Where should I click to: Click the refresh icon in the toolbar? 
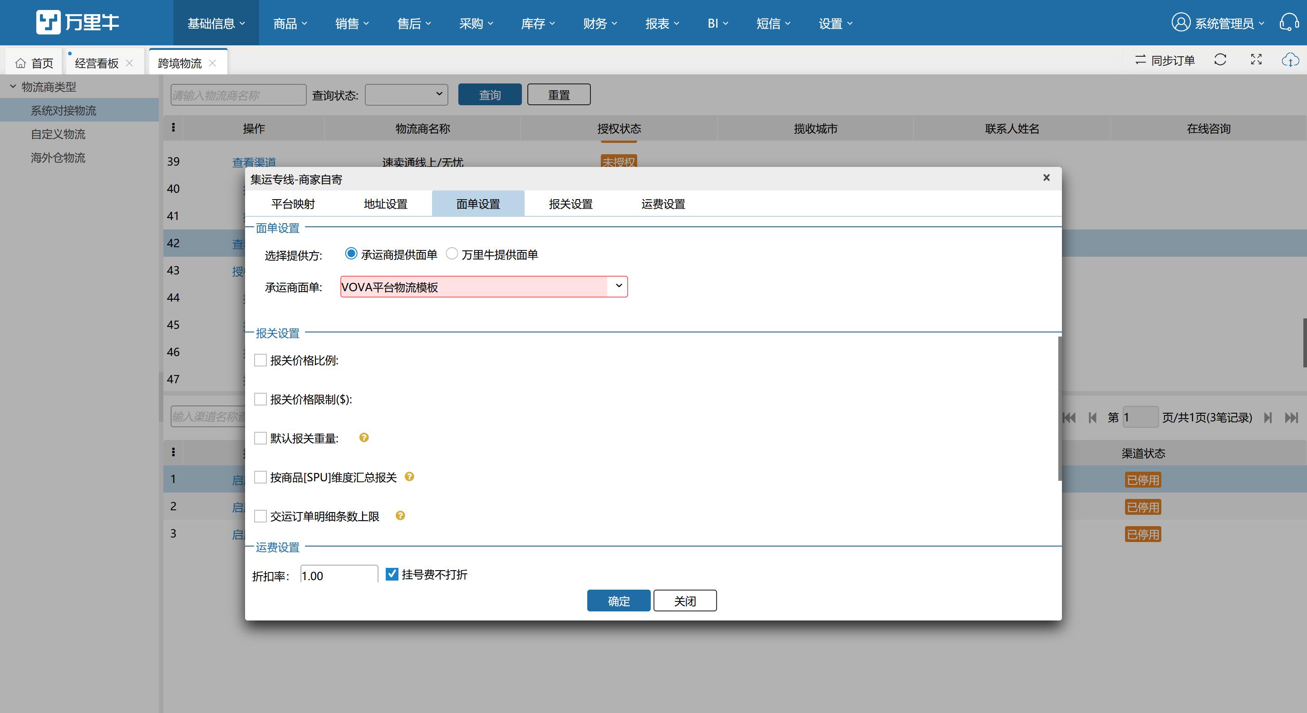(1220, 60)
